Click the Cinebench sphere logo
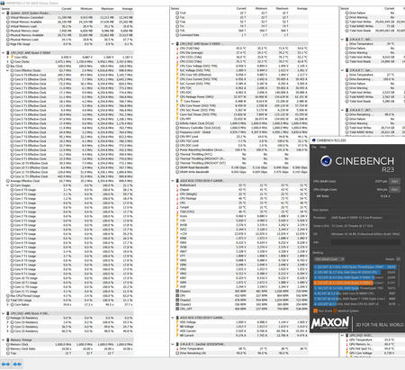 326,161
